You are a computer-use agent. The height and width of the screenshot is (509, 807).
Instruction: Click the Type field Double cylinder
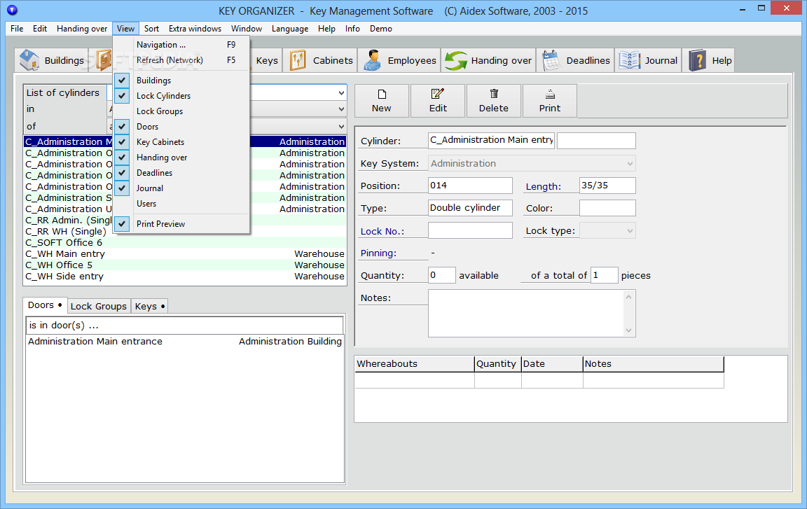[470, 208]
